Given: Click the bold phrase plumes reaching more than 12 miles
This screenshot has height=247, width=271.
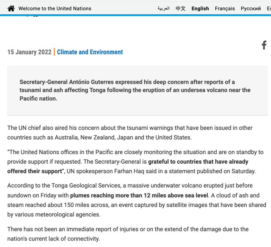Looking at the screenshot, I should (118, 195).
